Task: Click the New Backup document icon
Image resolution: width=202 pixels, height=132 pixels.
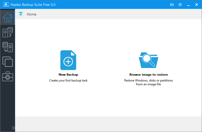Action: click(x=68, y=60)
